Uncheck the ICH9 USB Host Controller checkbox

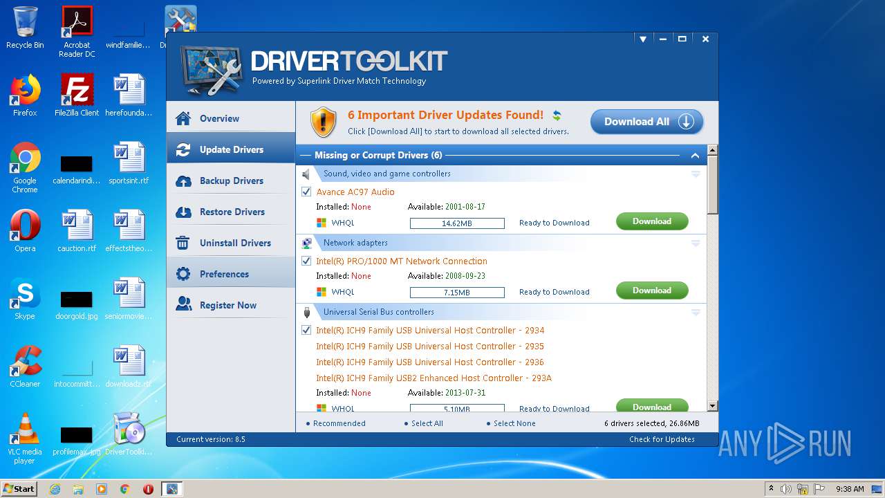(x=306, y=330)
